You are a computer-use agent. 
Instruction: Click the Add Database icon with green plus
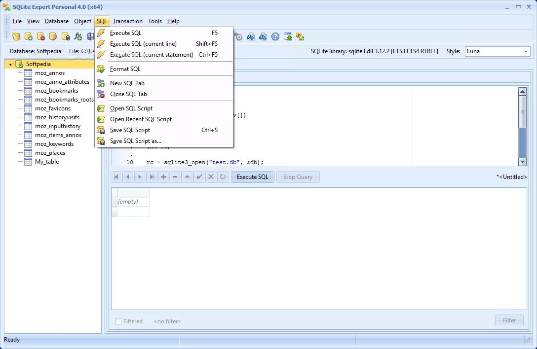[x=29, y=36]
